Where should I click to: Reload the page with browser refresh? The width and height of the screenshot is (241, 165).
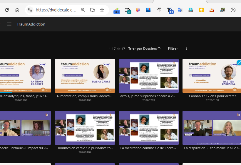pos(7,10)
